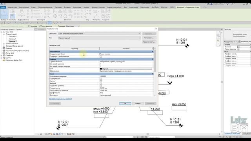
Task: Expand Фасады node in project browser
Action: click(4, 46)
